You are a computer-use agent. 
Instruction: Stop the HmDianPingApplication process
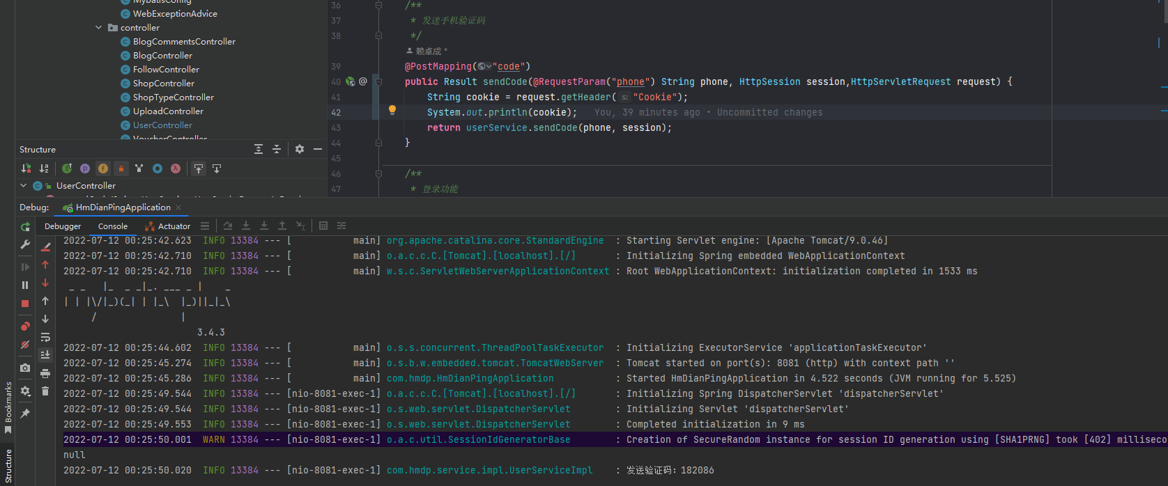(25, 304)
